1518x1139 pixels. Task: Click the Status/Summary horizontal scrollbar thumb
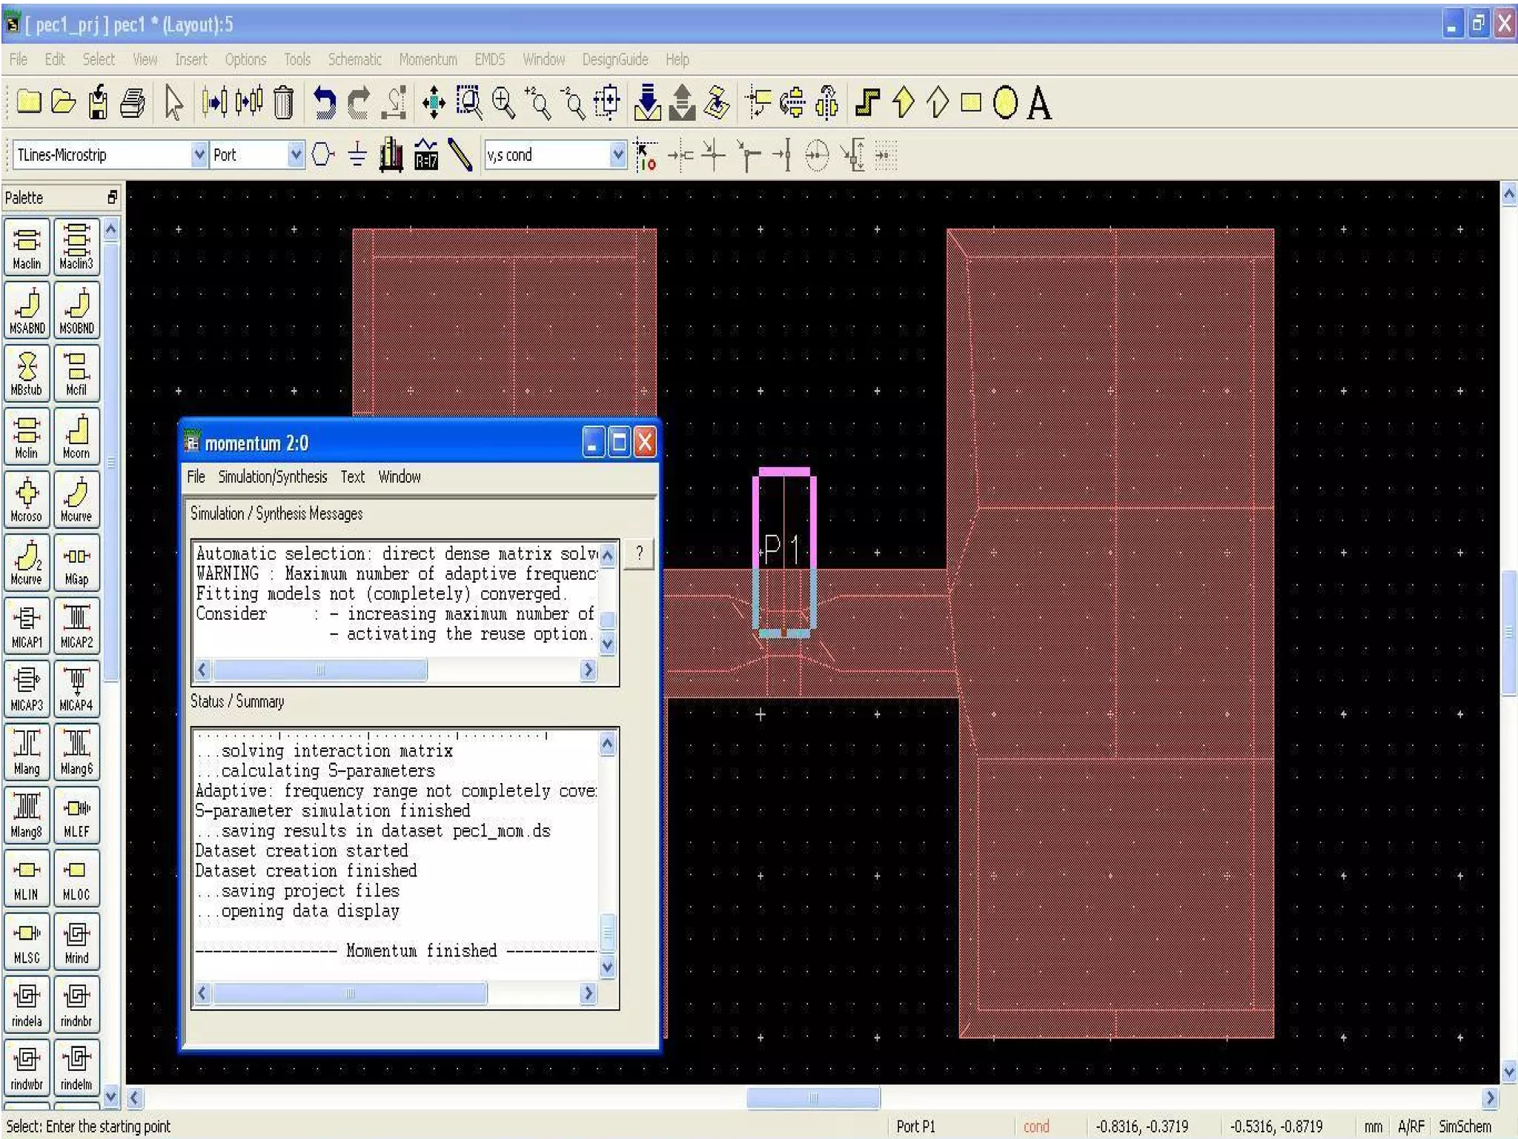pos(350,993)
